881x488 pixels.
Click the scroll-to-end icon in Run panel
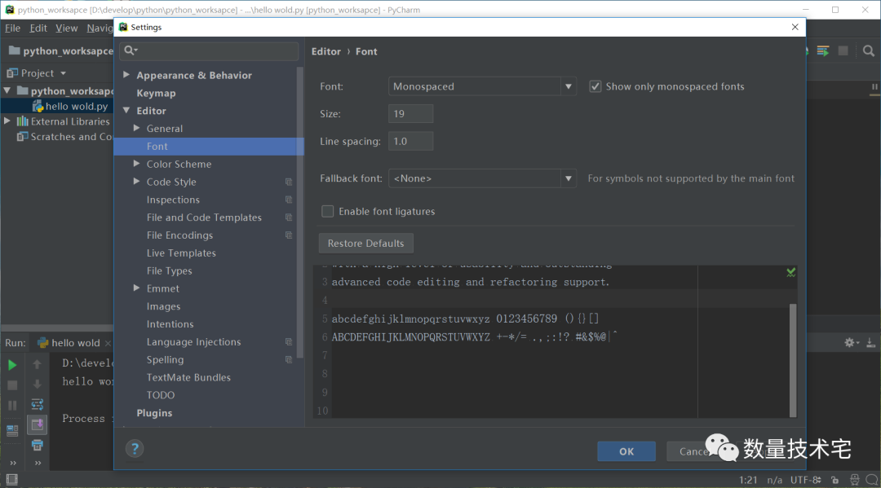click(x=37, y=424)
